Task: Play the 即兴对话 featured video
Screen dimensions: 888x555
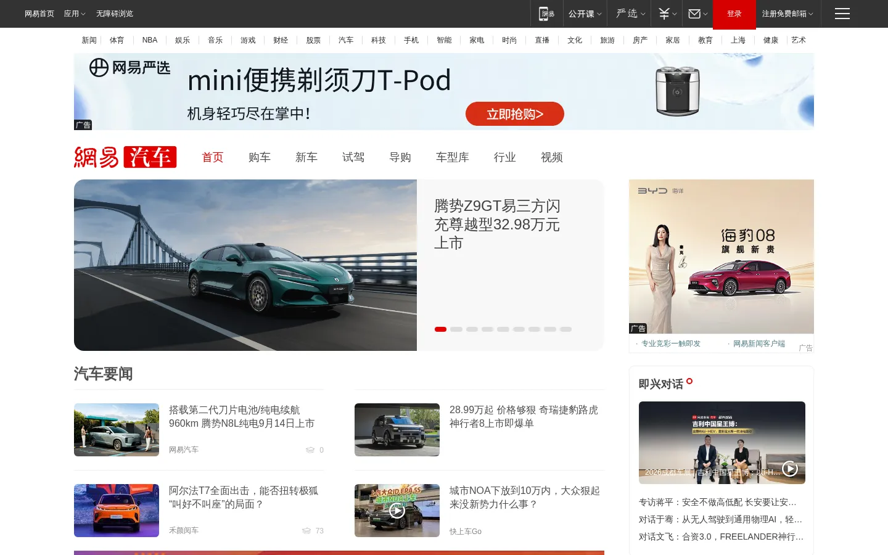Action: pyautogui.click(x=789, y=469)
